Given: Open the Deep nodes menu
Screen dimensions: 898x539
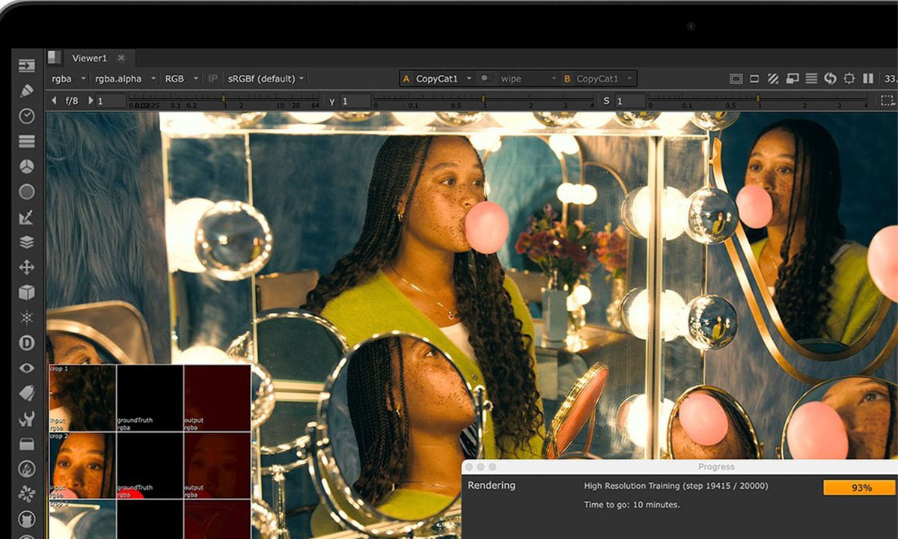Looking at the screenshot, I should click(x=27, y=343).
